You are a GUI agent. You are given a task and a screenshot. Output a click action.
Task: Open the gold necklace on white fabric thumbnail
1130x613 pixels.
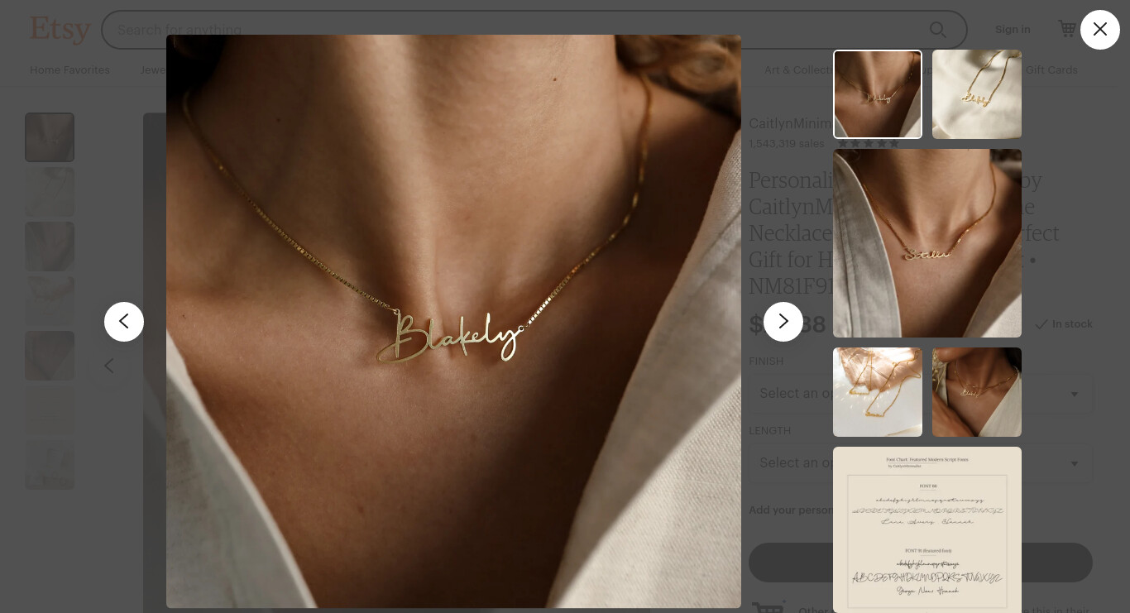(x=977, y=94)
